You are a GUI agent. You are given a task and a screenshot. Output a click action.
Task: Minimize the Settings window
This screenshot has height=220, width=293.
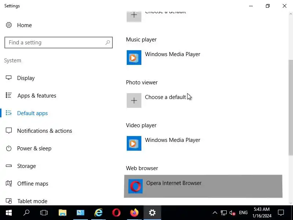[251, 6]
